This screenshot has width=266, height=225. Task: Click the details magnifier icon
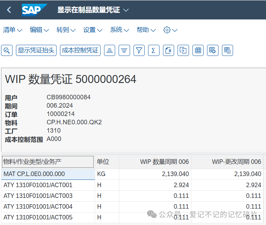(x=7, y=50)
